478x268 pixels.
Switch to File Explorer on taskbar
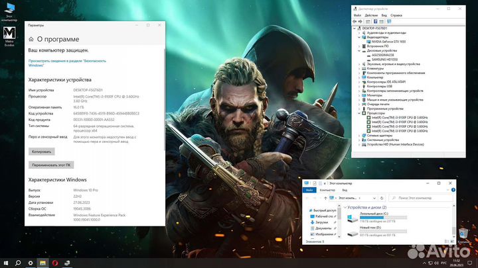[42, 263]
